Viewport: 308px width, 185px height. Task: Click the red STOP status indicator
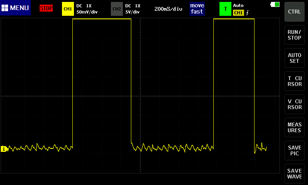46,8
